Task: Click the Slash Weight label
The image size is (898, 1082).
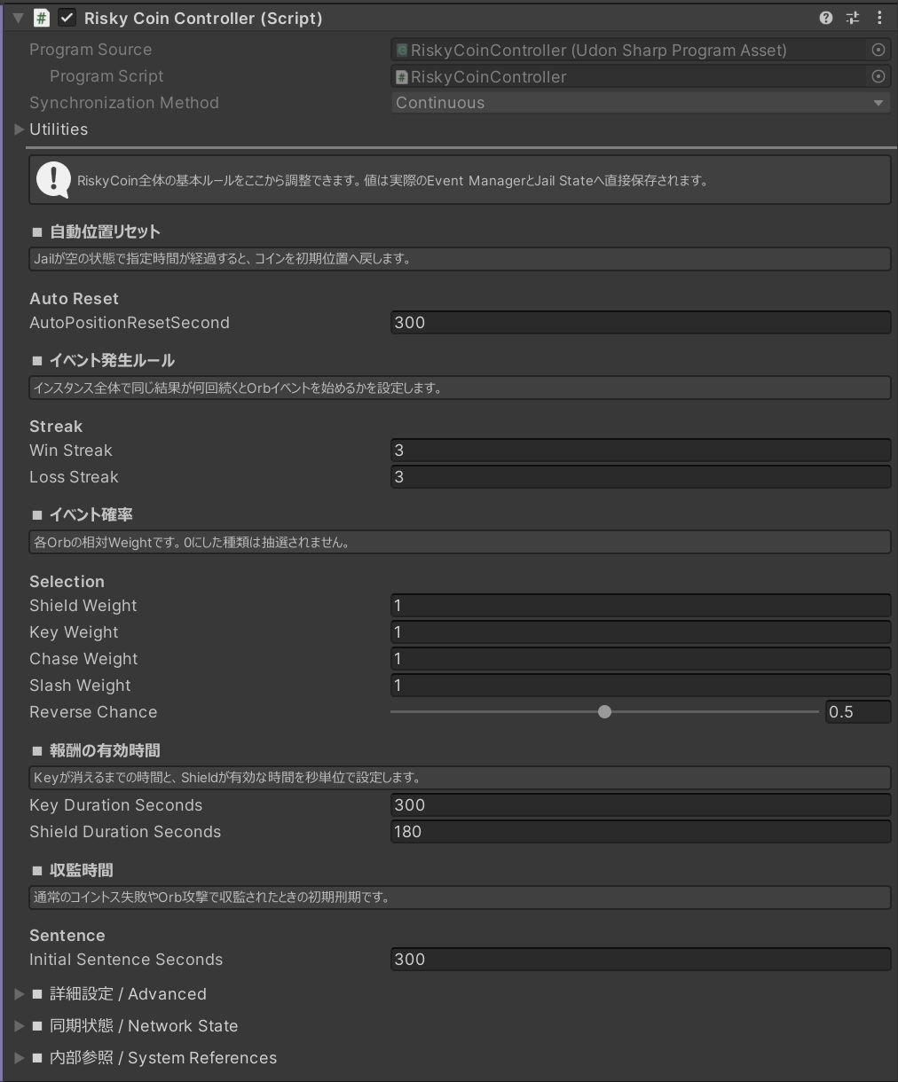Action: [80, 686]
